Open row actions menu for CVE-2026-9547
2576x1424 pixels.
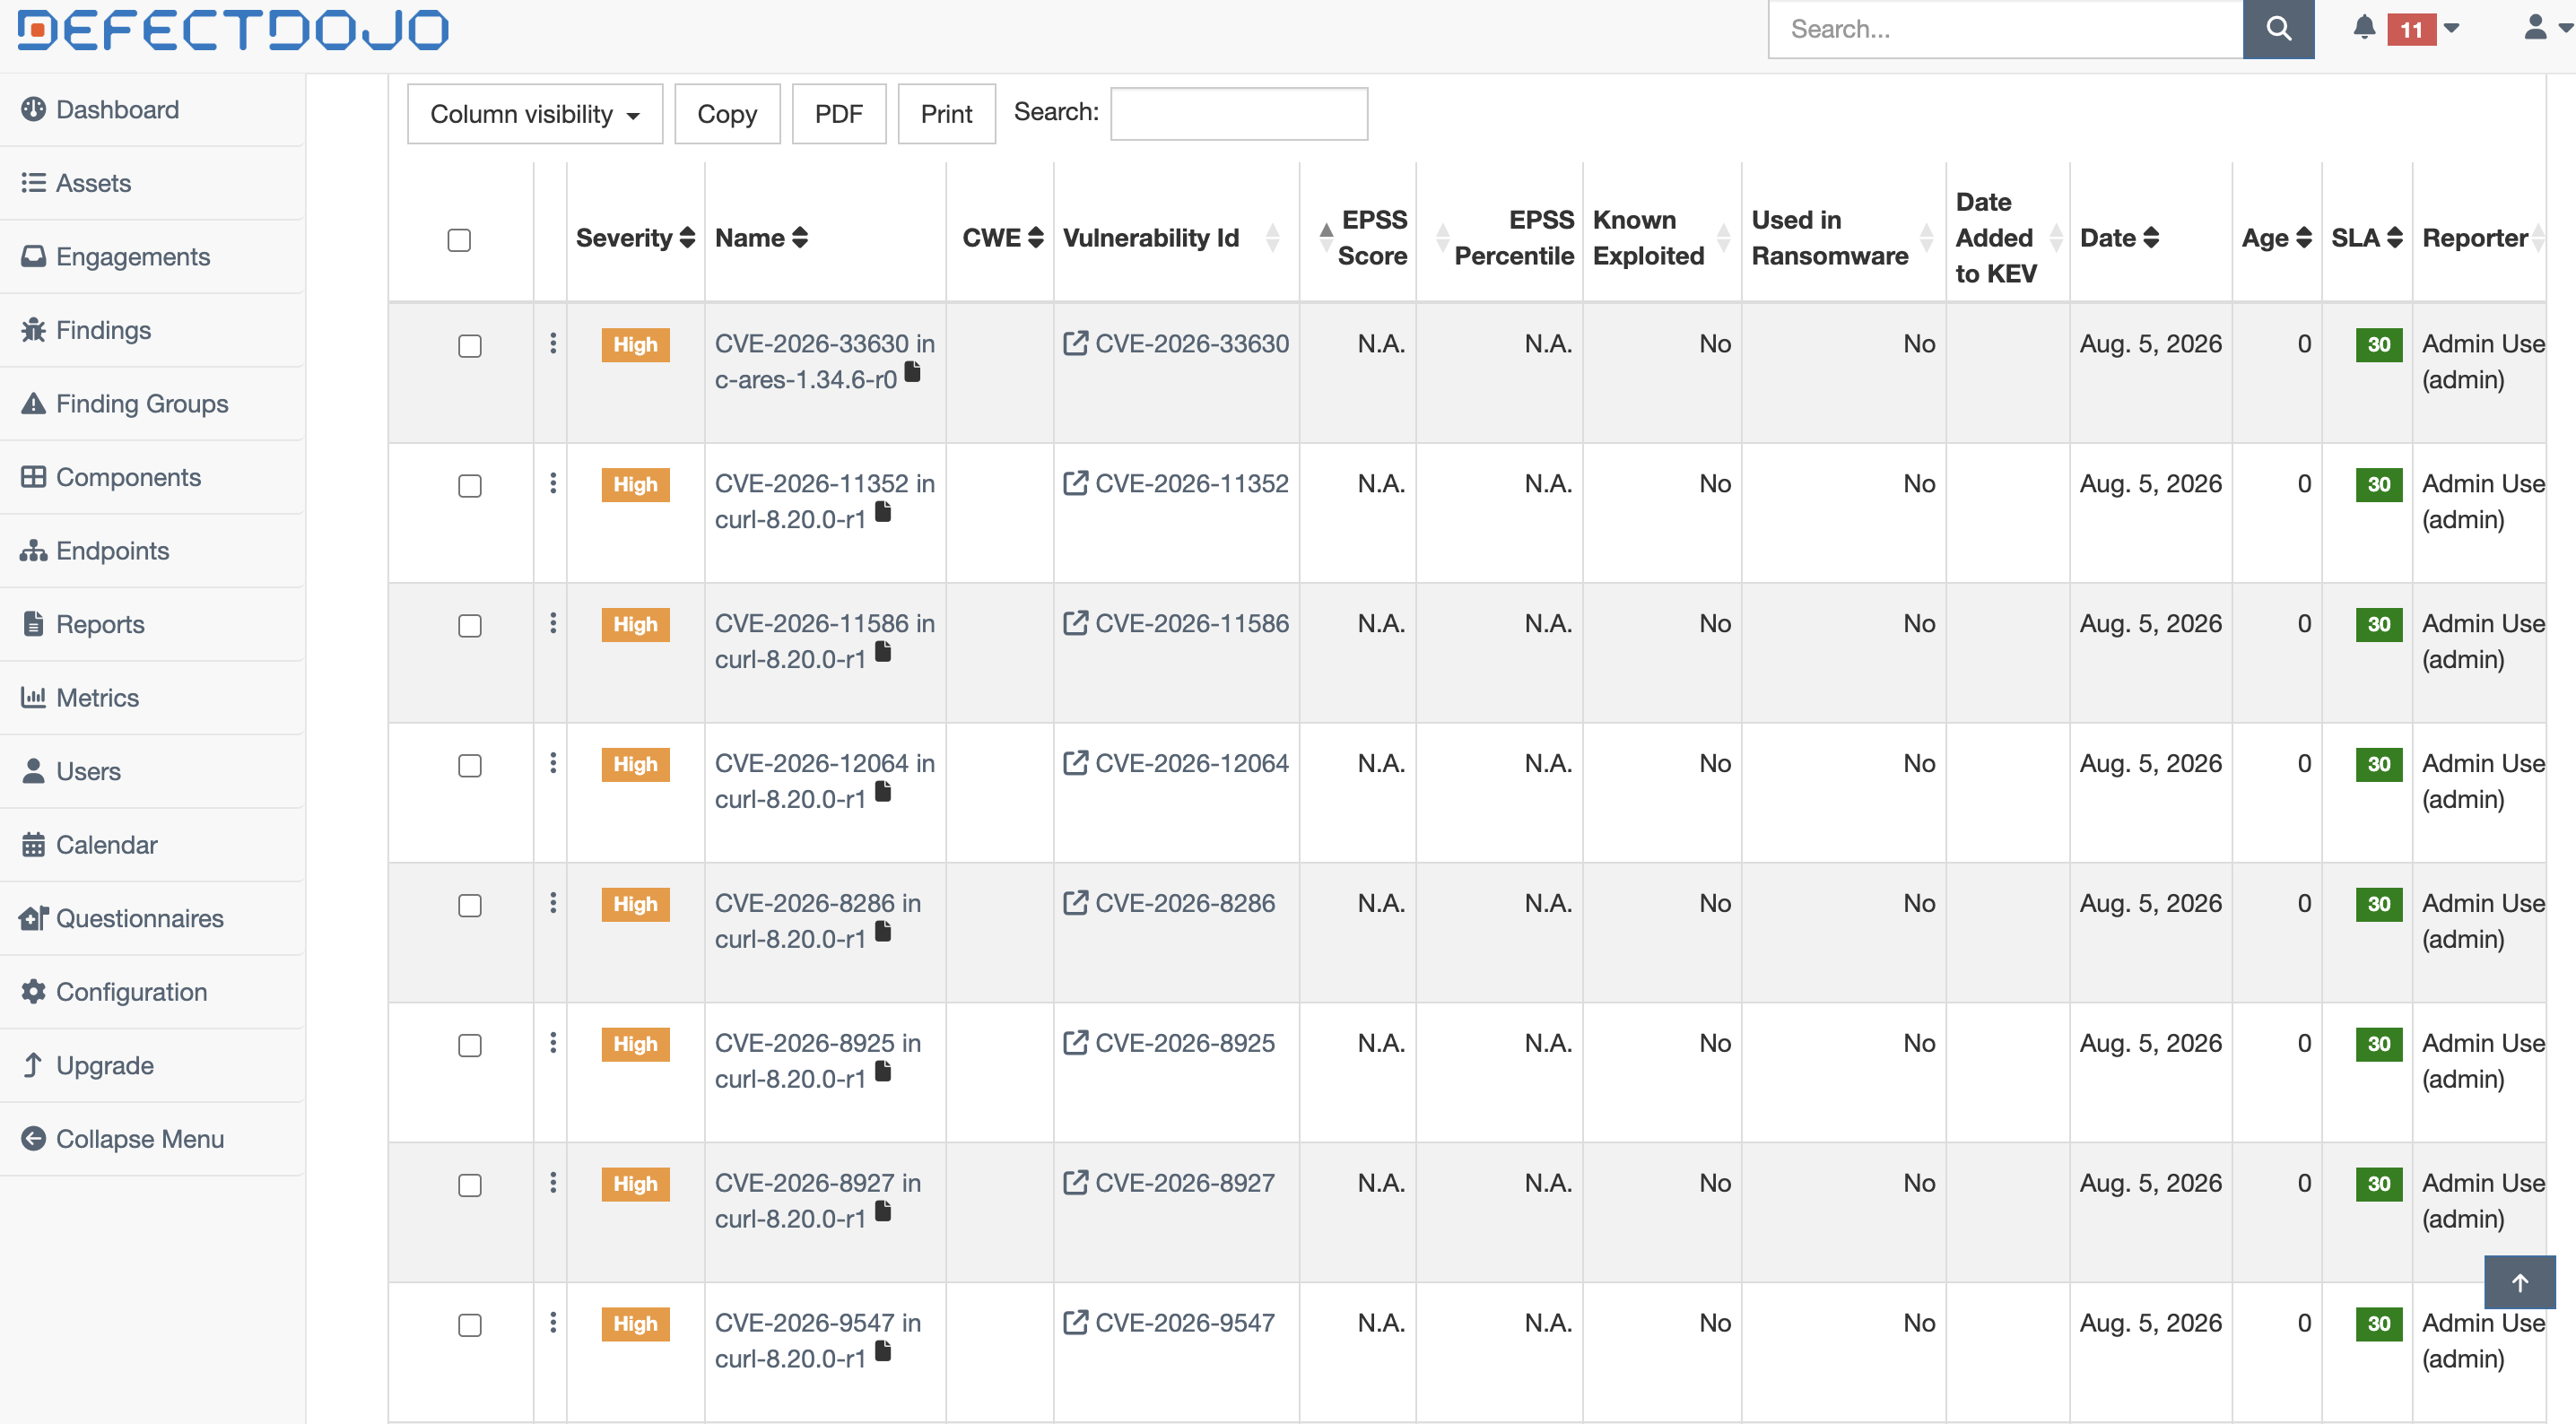[x=553, y=1324]
